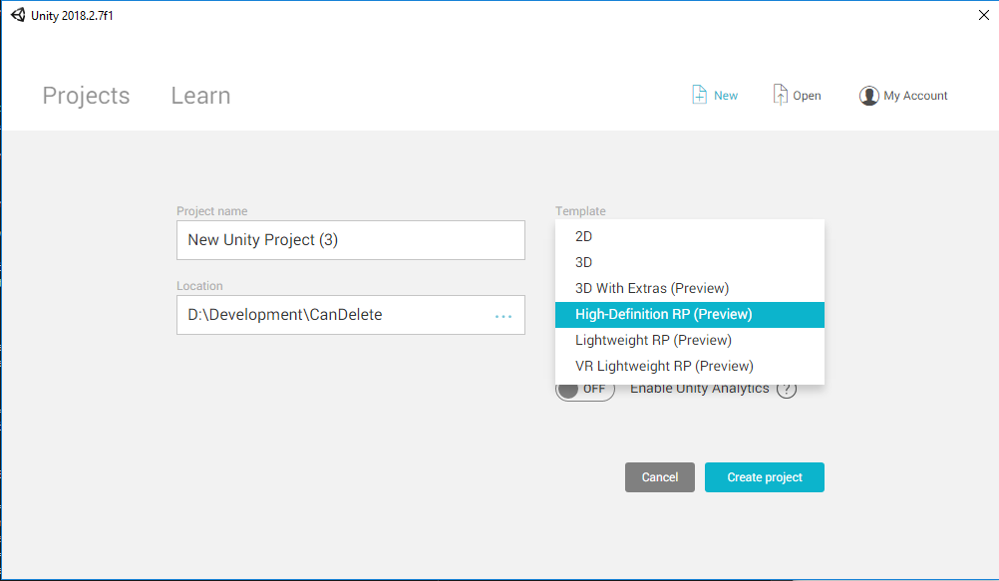Click the Project name text field
This screenshot has width=999, height=581.
tap(350, 240)
